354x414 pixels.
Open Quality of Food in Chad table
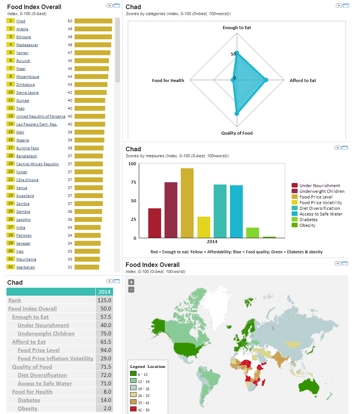click(32, 367)
